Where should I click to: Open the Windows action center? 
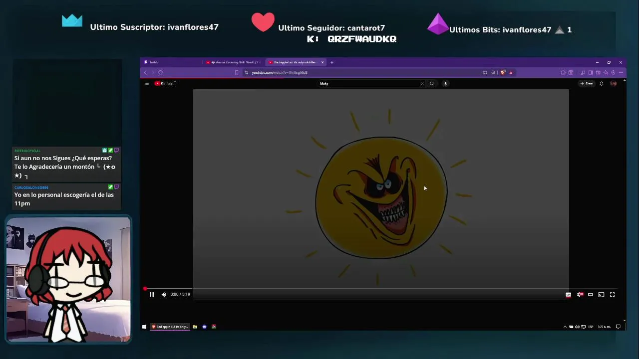(x=618, y=327)
